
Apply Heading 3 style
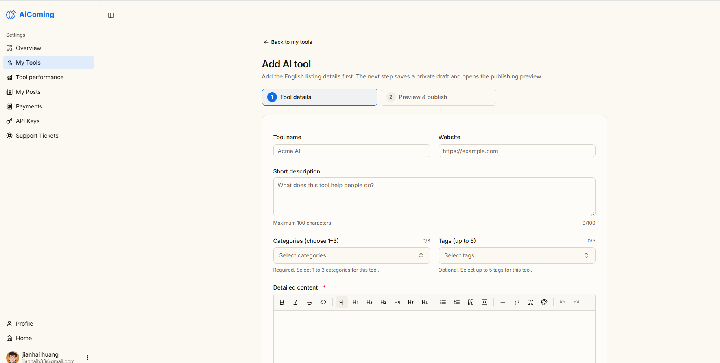click(x=383, y=302)
